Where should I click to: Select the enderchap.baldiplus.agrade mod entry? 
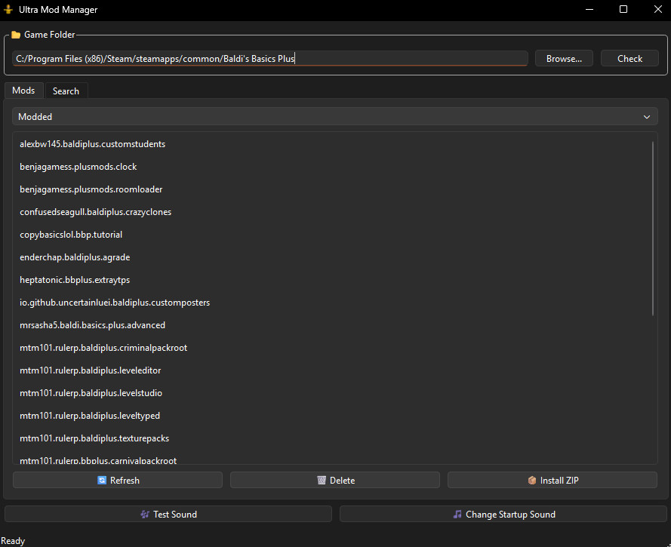pos(75,257)
